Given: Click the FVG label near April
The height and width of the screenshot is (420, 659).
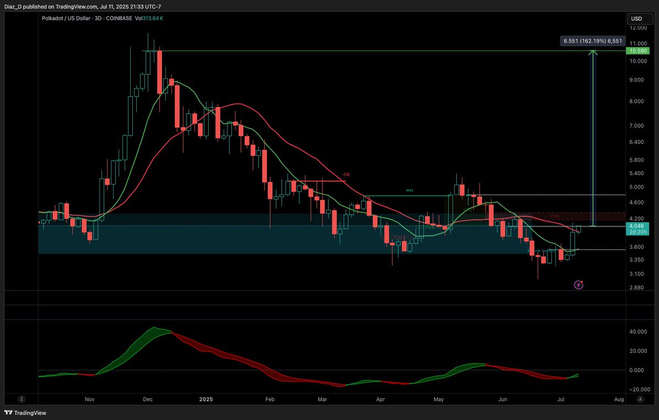Looking at the screenshot, I should coord(398,237).
